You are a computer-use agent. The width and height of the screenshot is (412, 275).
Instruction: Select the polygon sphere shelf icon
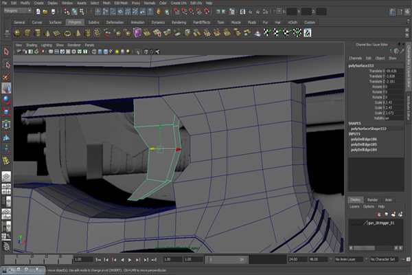(x=18, y=33)
